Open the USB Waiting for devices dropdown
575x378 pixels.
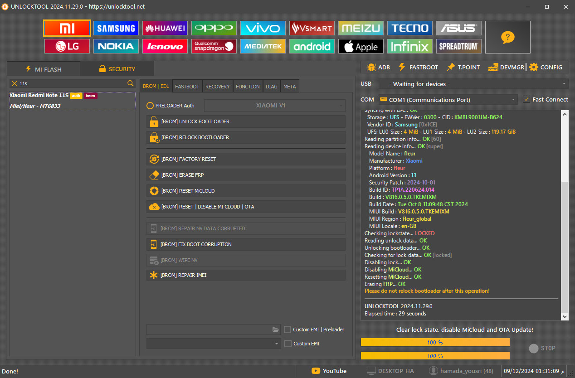[473, 84]
